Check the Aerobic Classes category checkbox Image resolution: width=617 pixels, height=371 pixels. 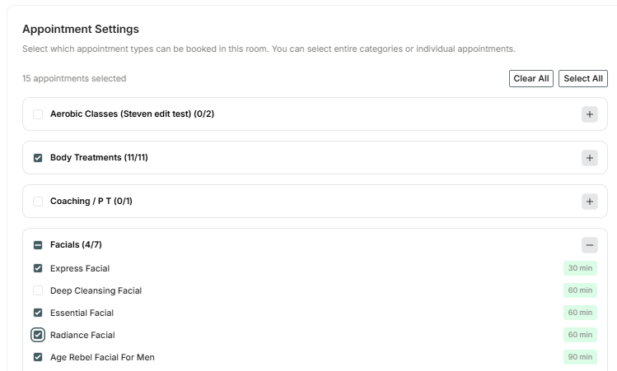click(x=38, y=114)
